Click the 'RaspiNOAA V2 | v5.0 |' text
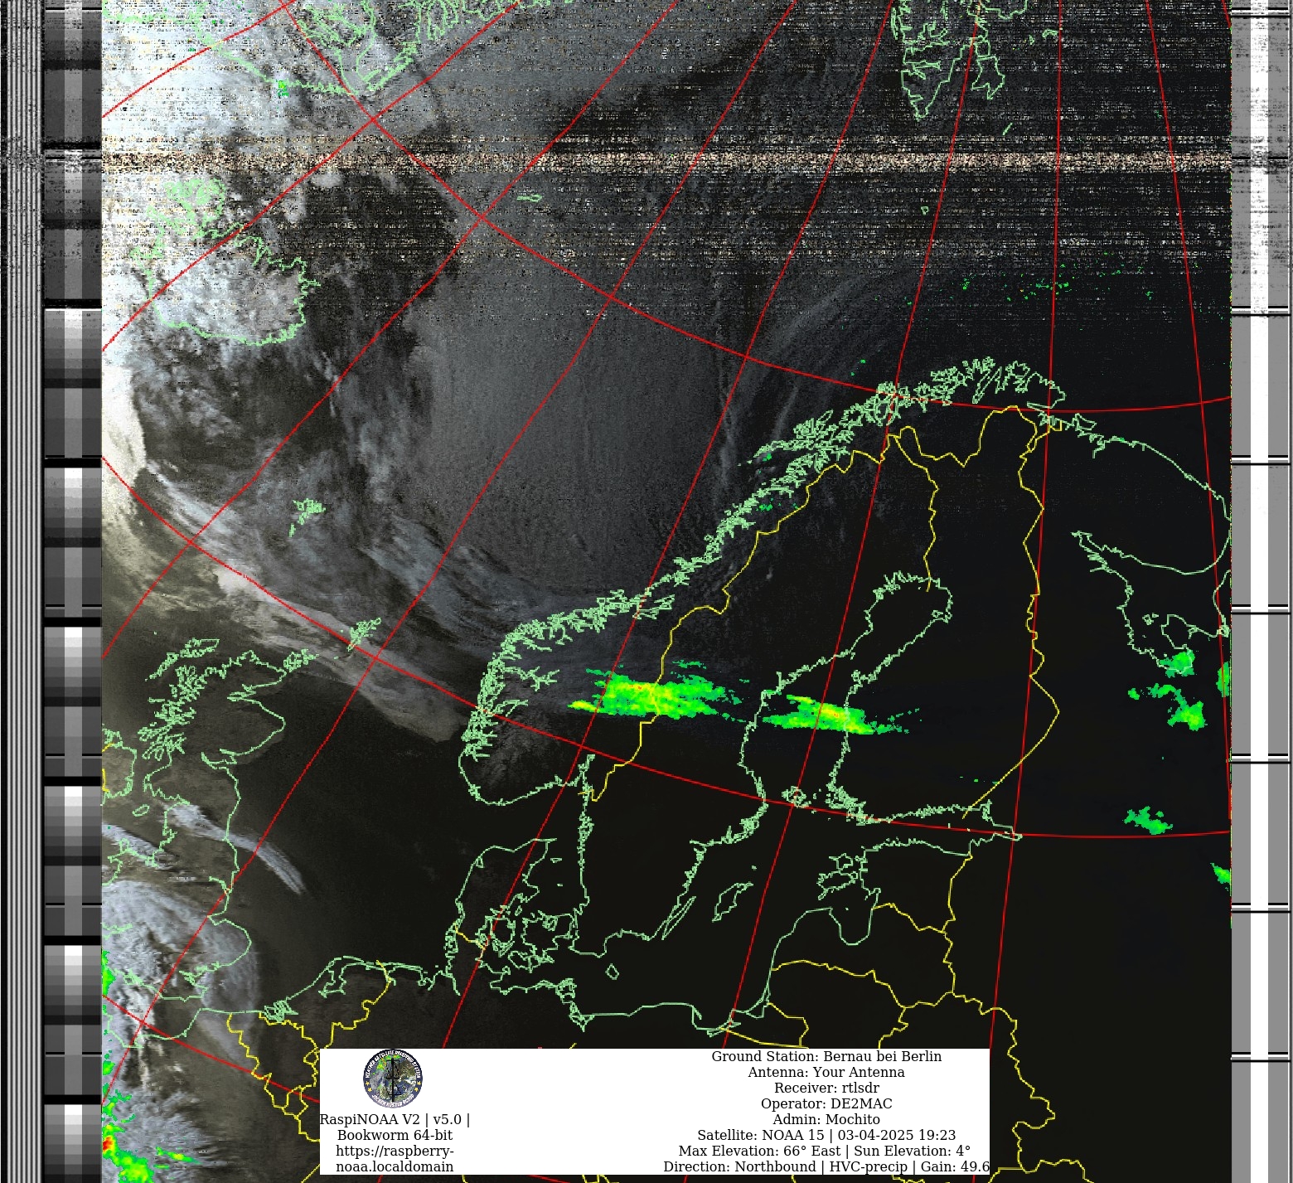Screen dimensions: 1293x1183 pos(395,1119)
